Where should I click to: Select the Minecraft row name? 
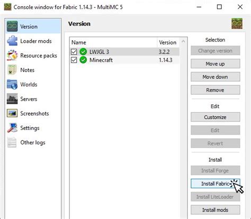pos(101,60)
